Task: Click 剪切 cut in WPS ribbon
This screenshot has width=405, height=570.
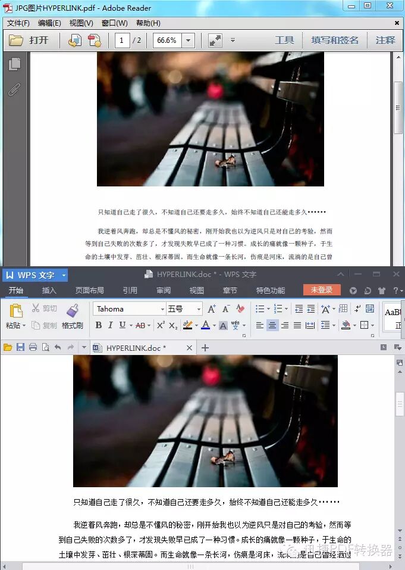Action: point(44,309)
